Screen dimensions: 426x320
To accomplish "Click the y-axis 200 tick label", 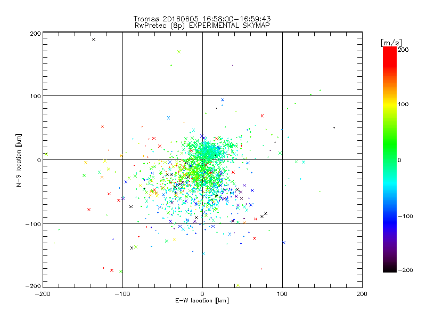I will point(35,34).
